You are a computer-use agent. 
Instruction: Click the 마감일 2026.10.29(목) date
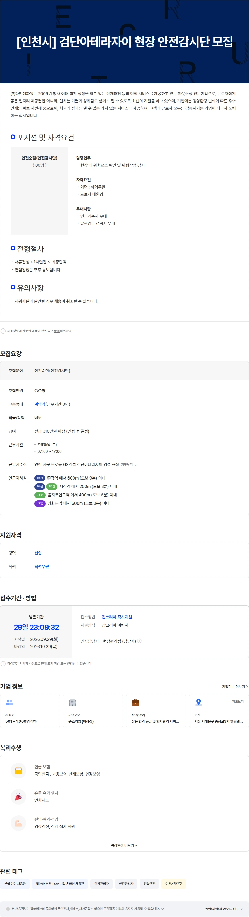click(x=44, y=647)
